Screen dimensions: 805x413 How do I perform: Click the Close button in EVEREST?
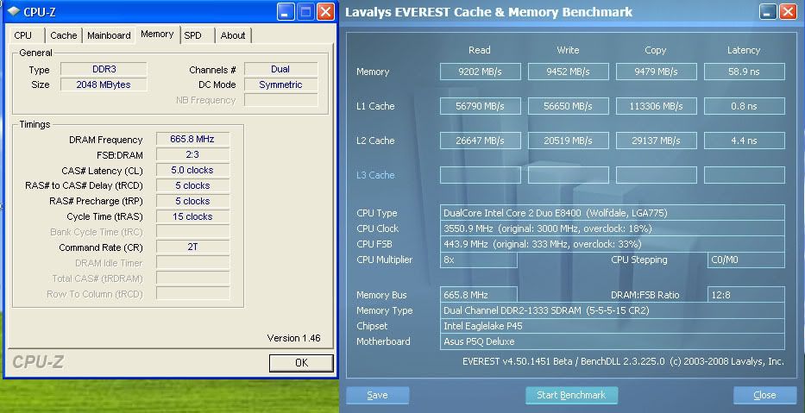point(765,395)
